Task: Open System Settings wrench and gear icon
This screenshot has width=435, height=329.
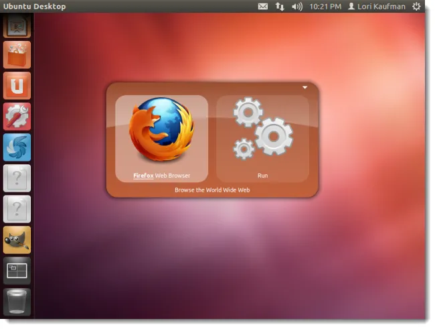Action: (17, 117)
